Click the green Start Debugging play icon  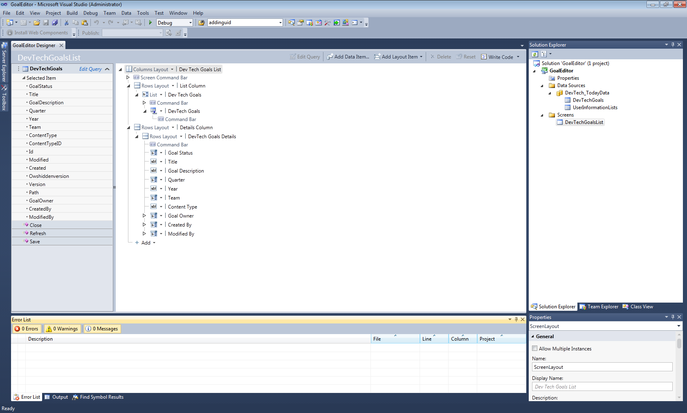click(150, 23)
